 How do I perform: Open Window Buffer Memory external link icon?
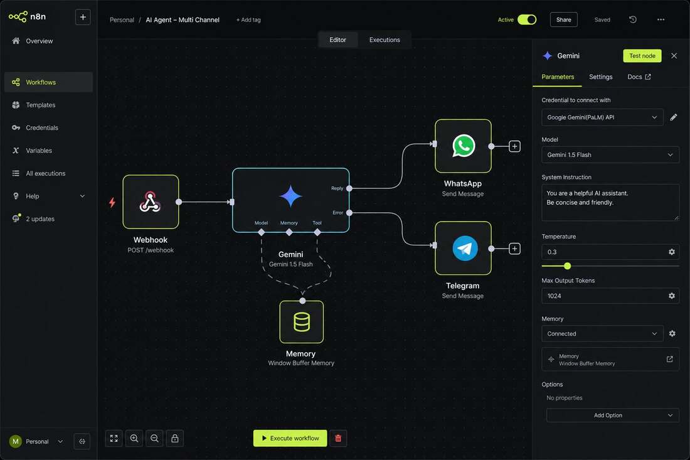pyautogui.click(x=669, y=359)
